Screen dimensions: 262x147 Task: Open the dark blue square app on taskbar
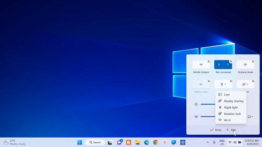[x=183, y=143]
